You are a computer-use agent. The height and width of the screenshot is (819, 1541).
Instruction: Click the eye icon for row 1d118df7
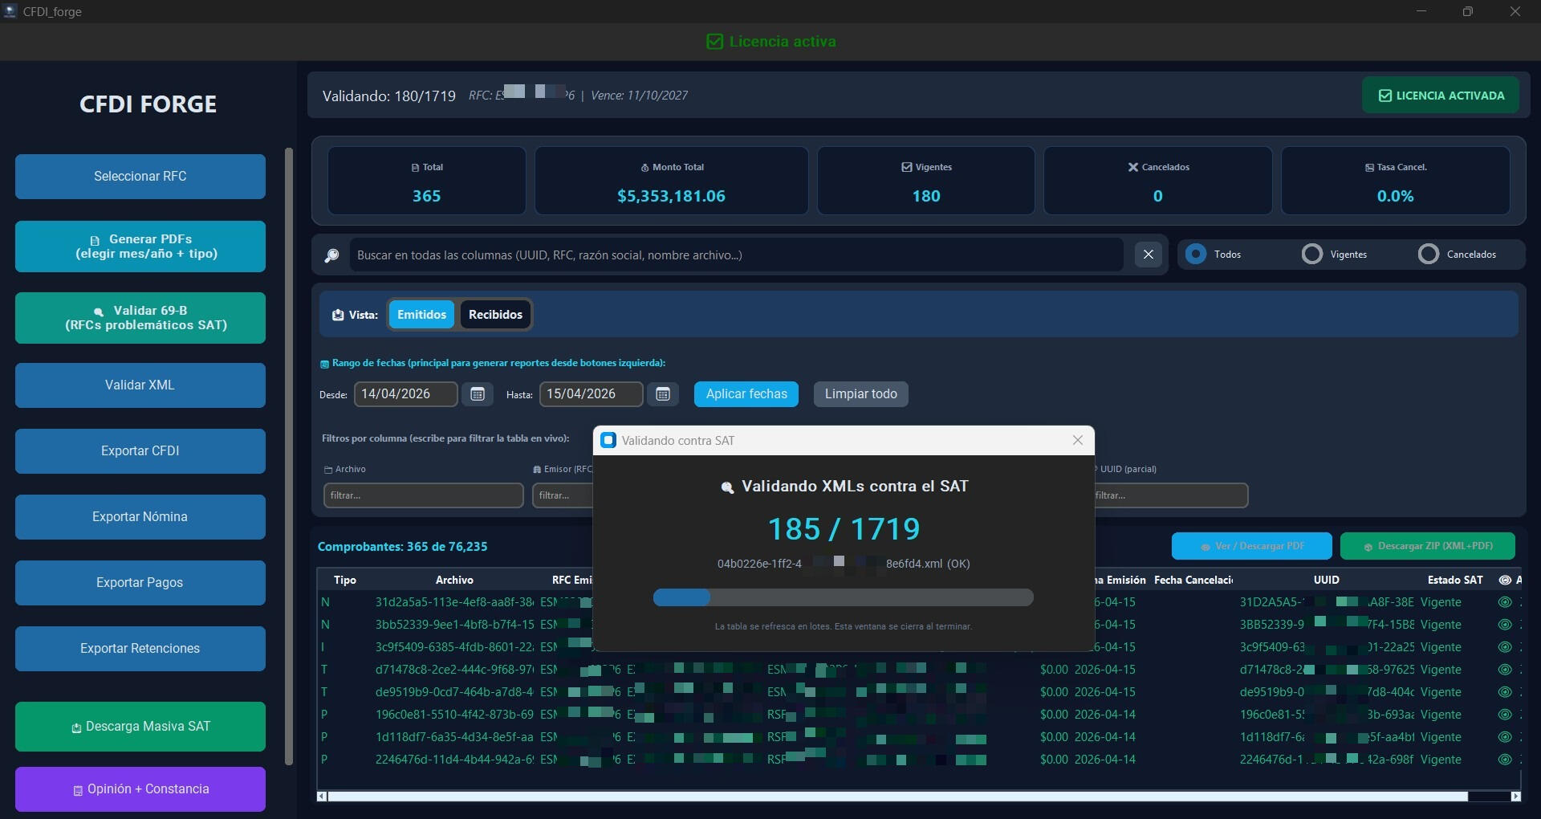[x=1505, y=737]
